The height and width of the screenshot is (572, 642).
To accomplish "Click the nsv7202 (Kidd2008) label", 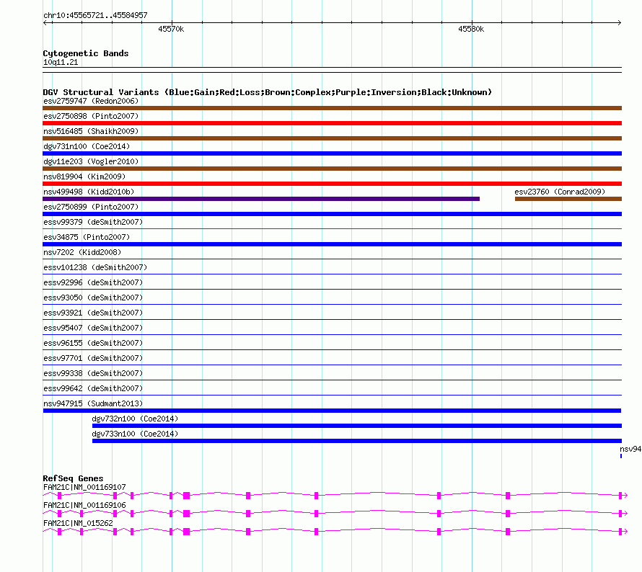I will tap(82, 252).
